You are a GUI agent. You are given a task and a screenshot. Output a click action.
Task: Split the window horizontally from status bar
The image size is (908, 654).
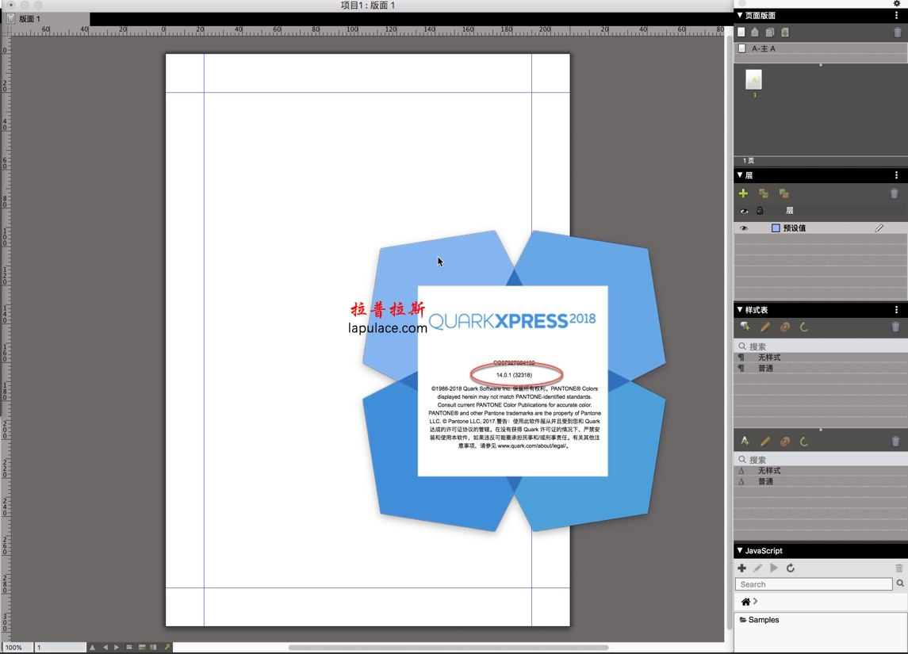coord(141,647)
